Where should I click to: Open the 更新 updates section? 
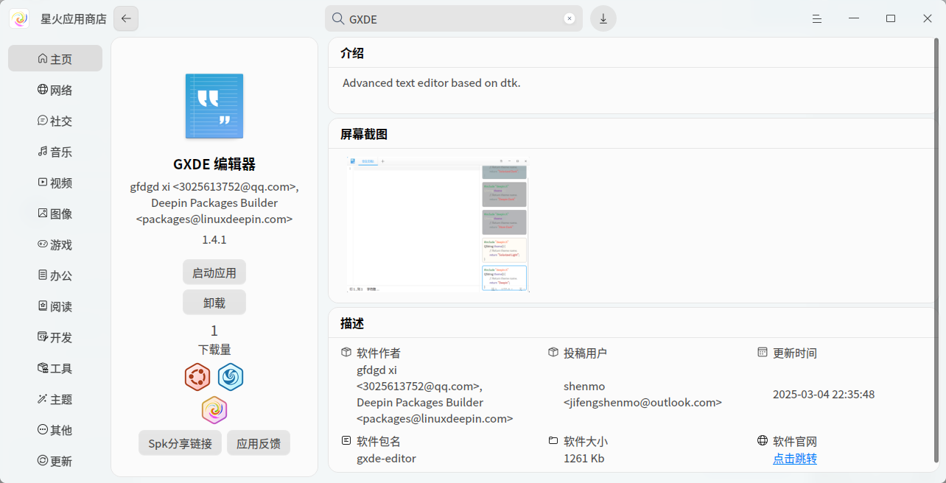pos(55,461)
